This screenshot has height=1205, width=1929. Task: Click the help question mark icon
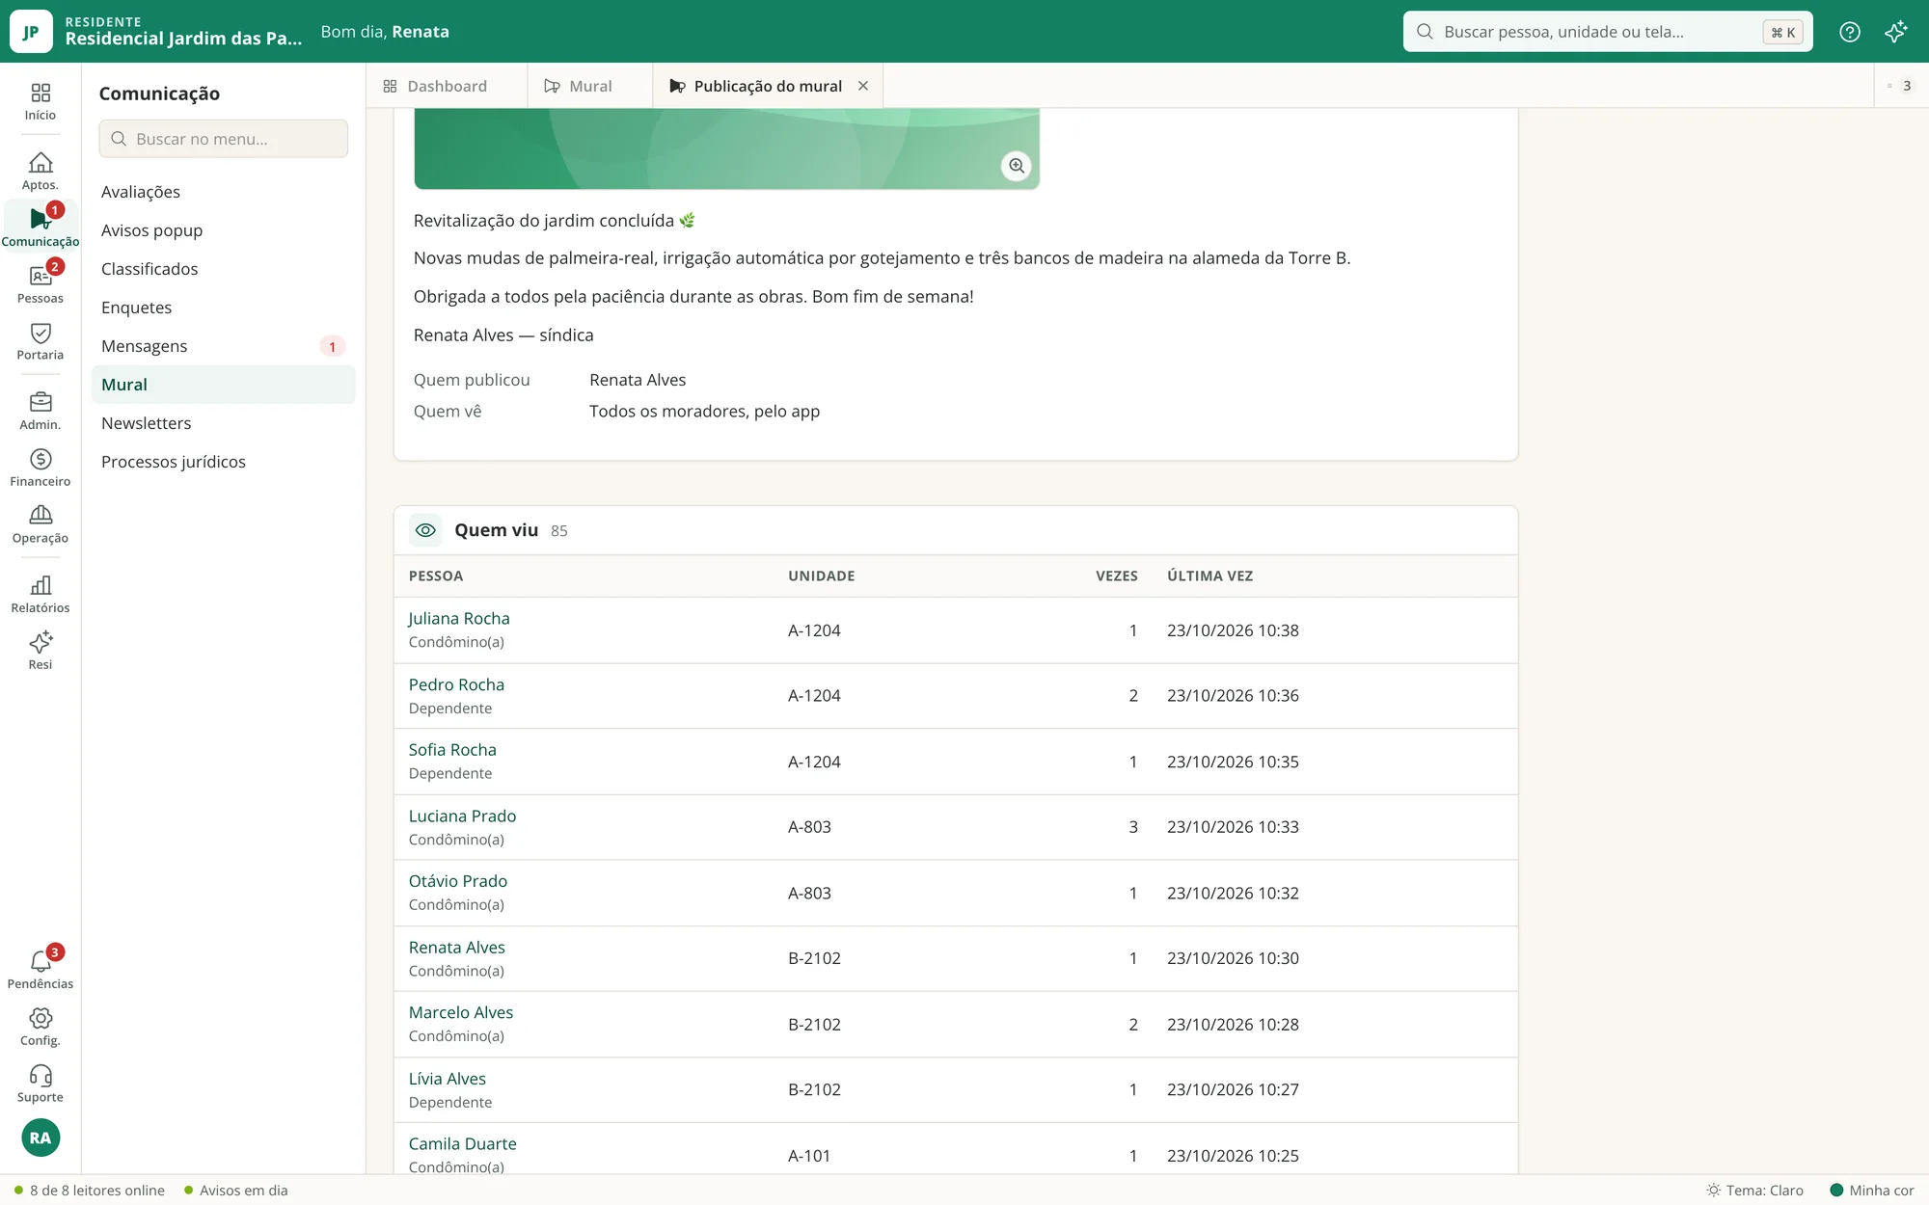pyautogui.click(x=1849, y=32)
